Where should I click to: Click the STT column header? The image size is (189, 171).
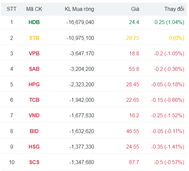click(12, 9)
